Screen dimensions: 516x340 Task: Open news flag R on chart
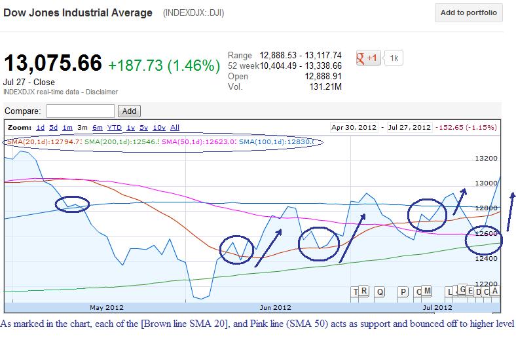point(363,291)
